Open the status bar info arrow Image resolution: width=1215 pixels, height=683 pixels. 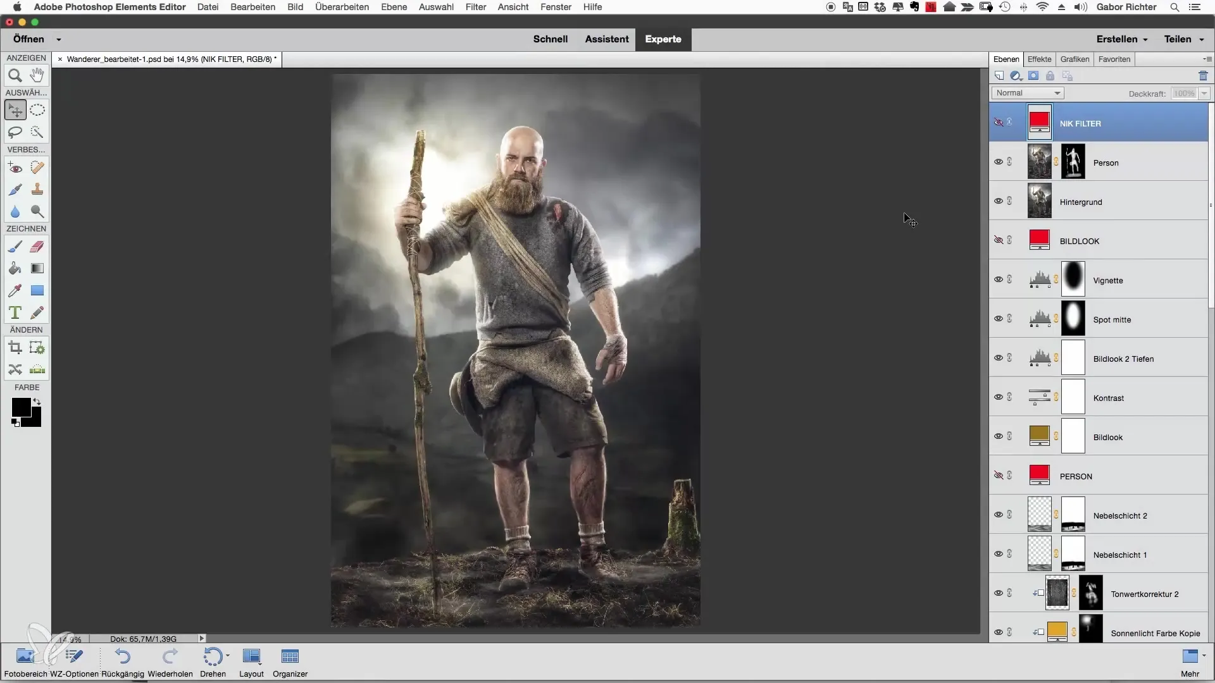point(202,639)
